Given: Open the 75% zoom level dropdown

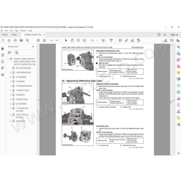Looking at the screenshot, I should 97,40.
